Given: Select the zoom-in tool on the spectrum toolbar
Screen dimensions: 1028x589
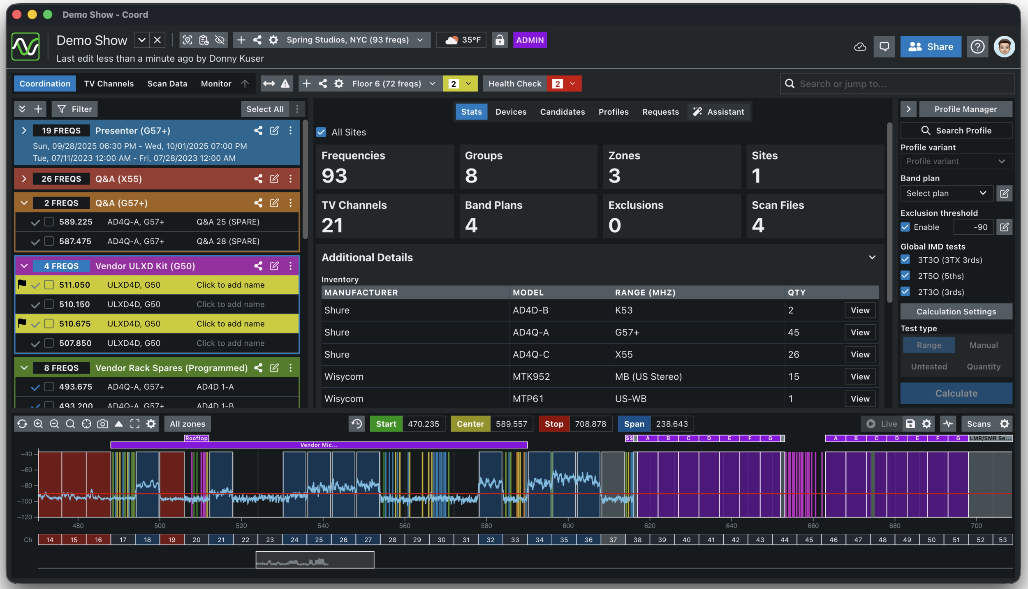Looking at the screenshot, I should (x=38, y=423).
